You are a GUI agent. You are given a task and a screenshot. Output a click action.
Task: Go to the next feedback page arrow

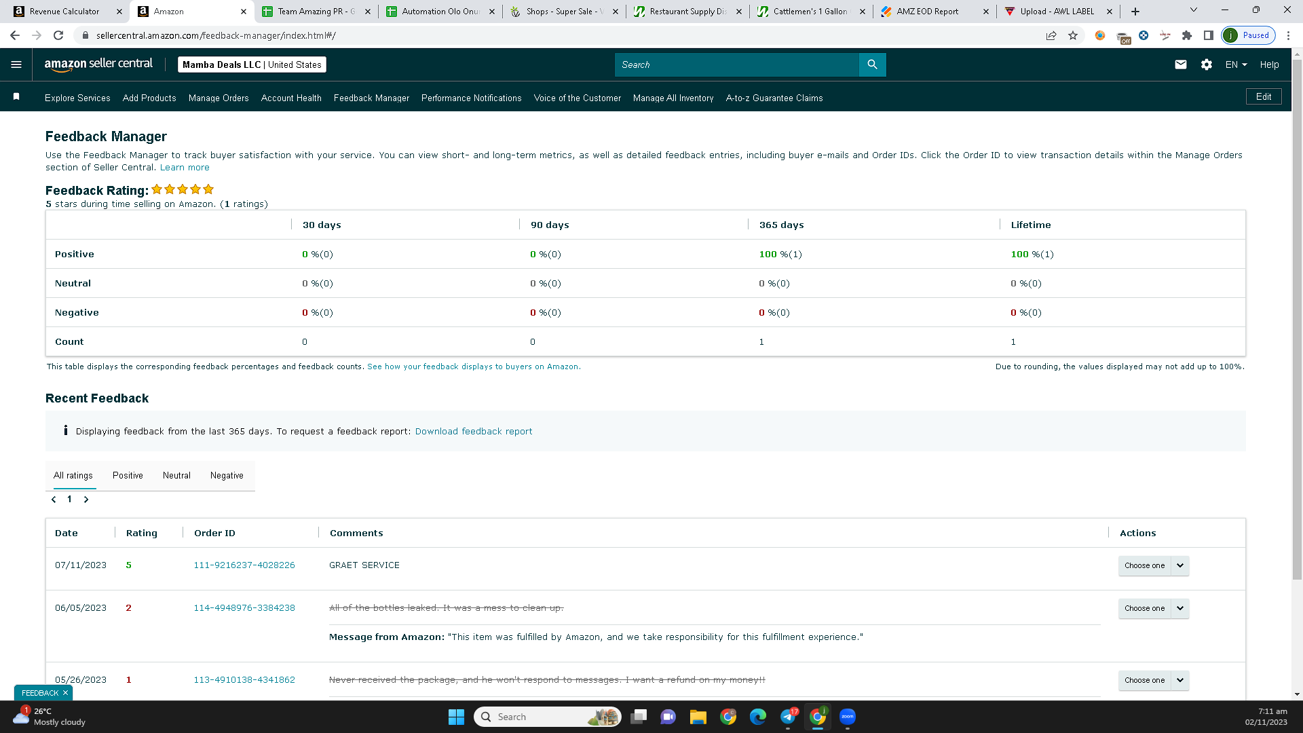pos(86,500)
